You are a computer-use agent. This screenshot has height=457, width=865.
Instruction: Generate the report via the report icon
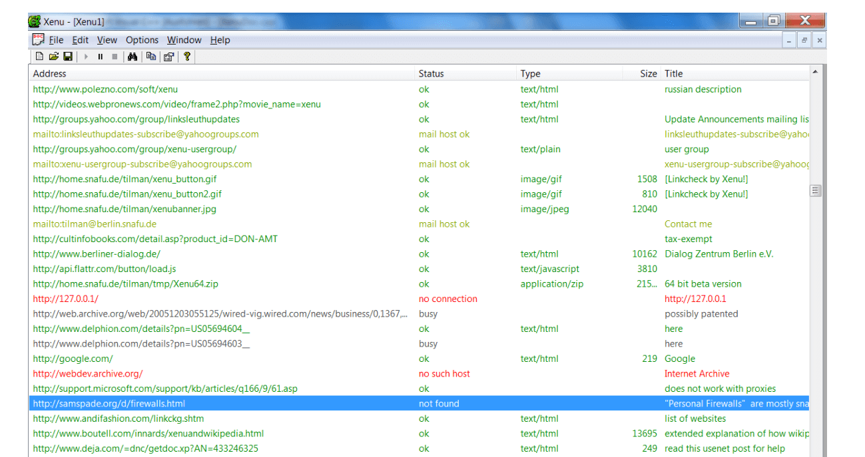(x=168, y=57)
